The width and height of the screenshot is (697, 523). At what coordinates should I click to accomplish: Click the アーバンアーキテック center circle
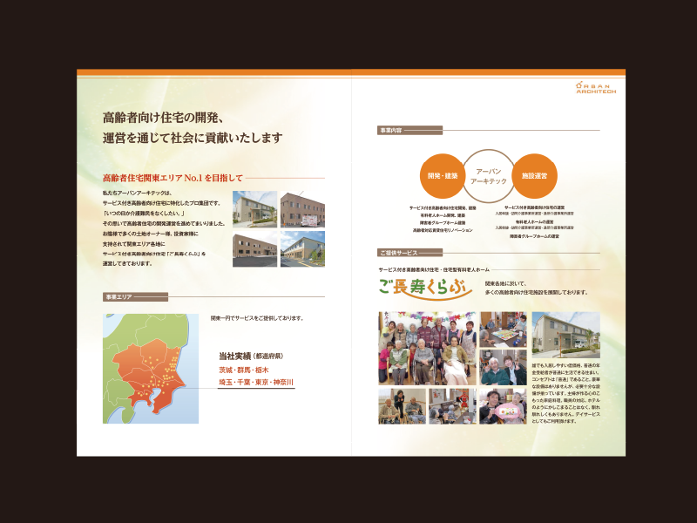pos(489,176)
